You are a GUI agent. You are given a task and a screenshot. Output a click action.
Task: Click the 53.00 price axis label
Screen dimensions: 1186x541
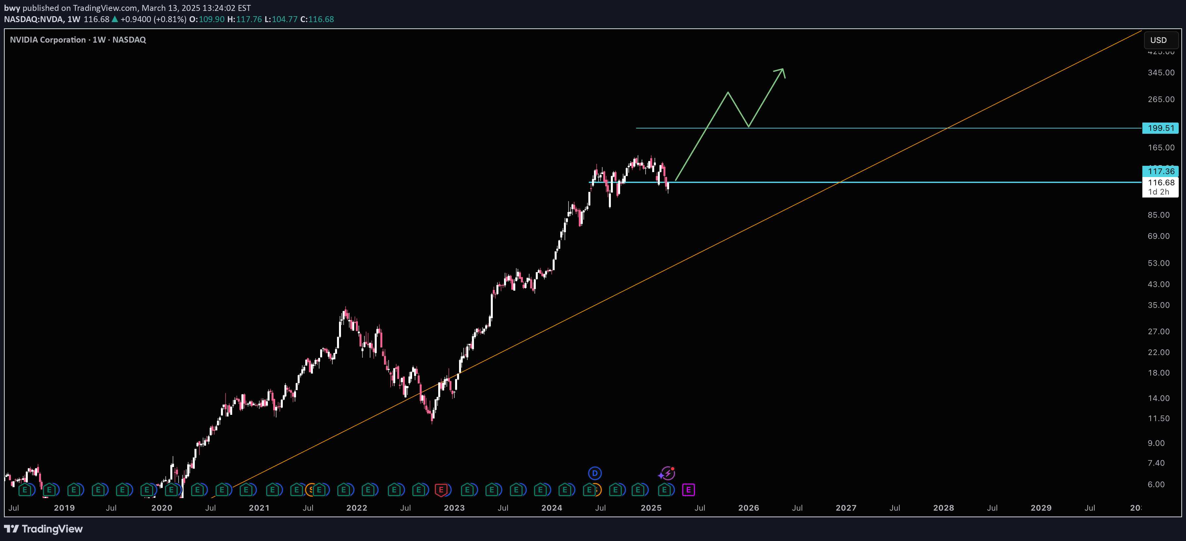[1158, 263]
